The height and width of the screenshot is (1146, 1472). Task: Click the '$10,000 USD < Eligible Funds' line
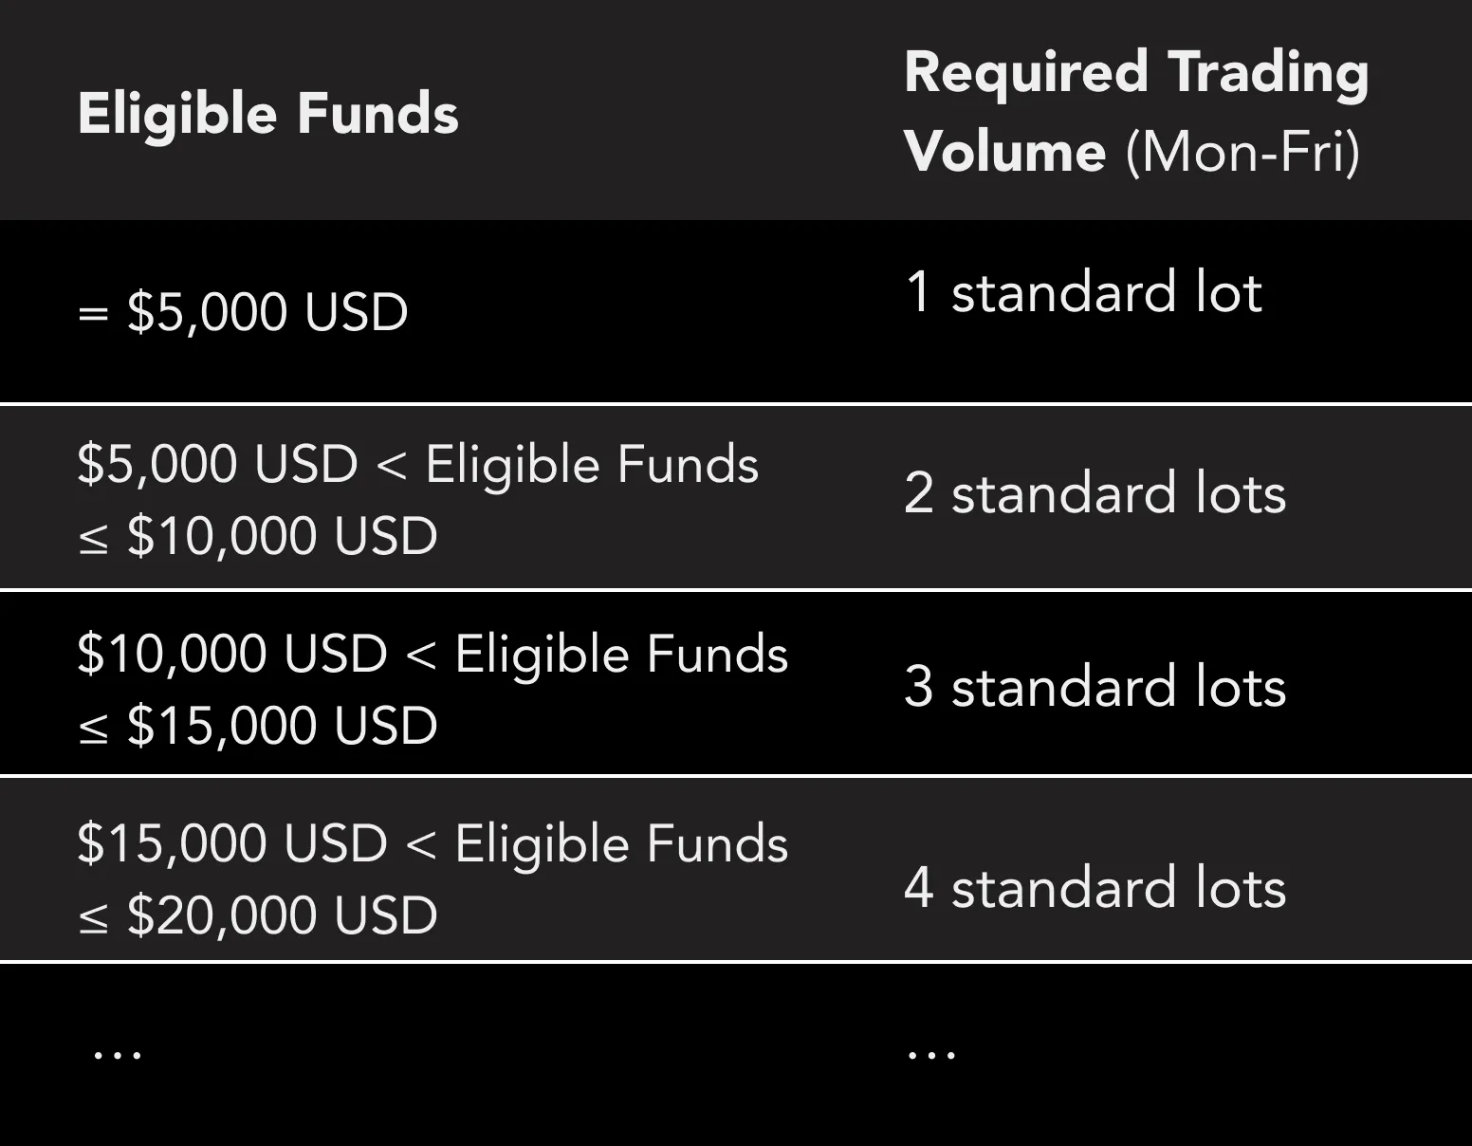tap(432, 655)
